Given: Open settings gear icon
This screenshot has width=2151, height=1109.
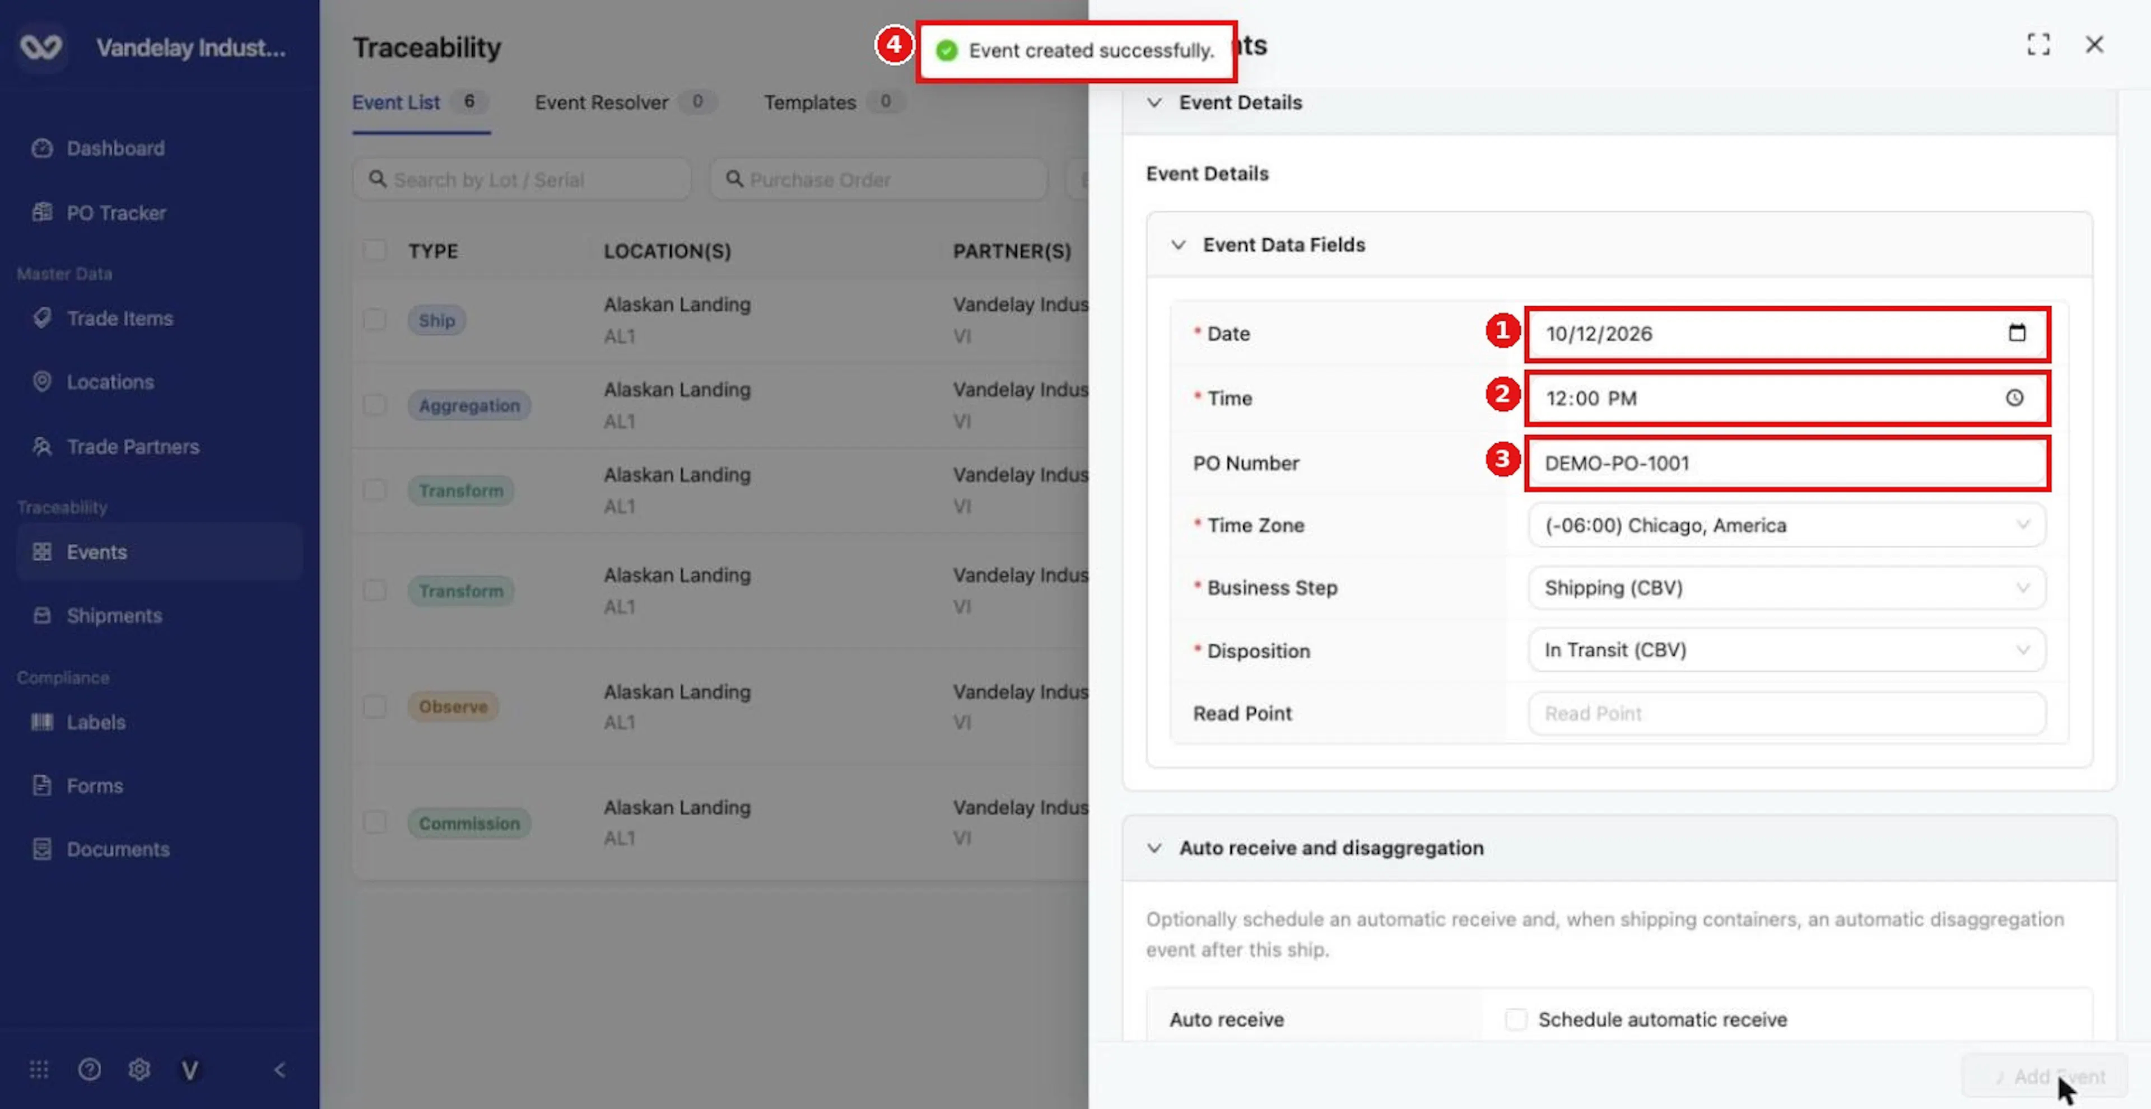Looking at the screenshot, I should point(139,1070).
